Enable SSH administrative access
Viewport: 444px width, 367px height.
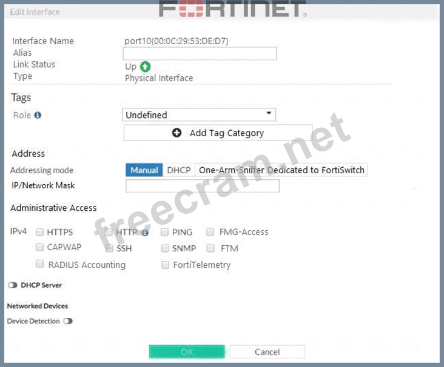(x=109, y=248)
